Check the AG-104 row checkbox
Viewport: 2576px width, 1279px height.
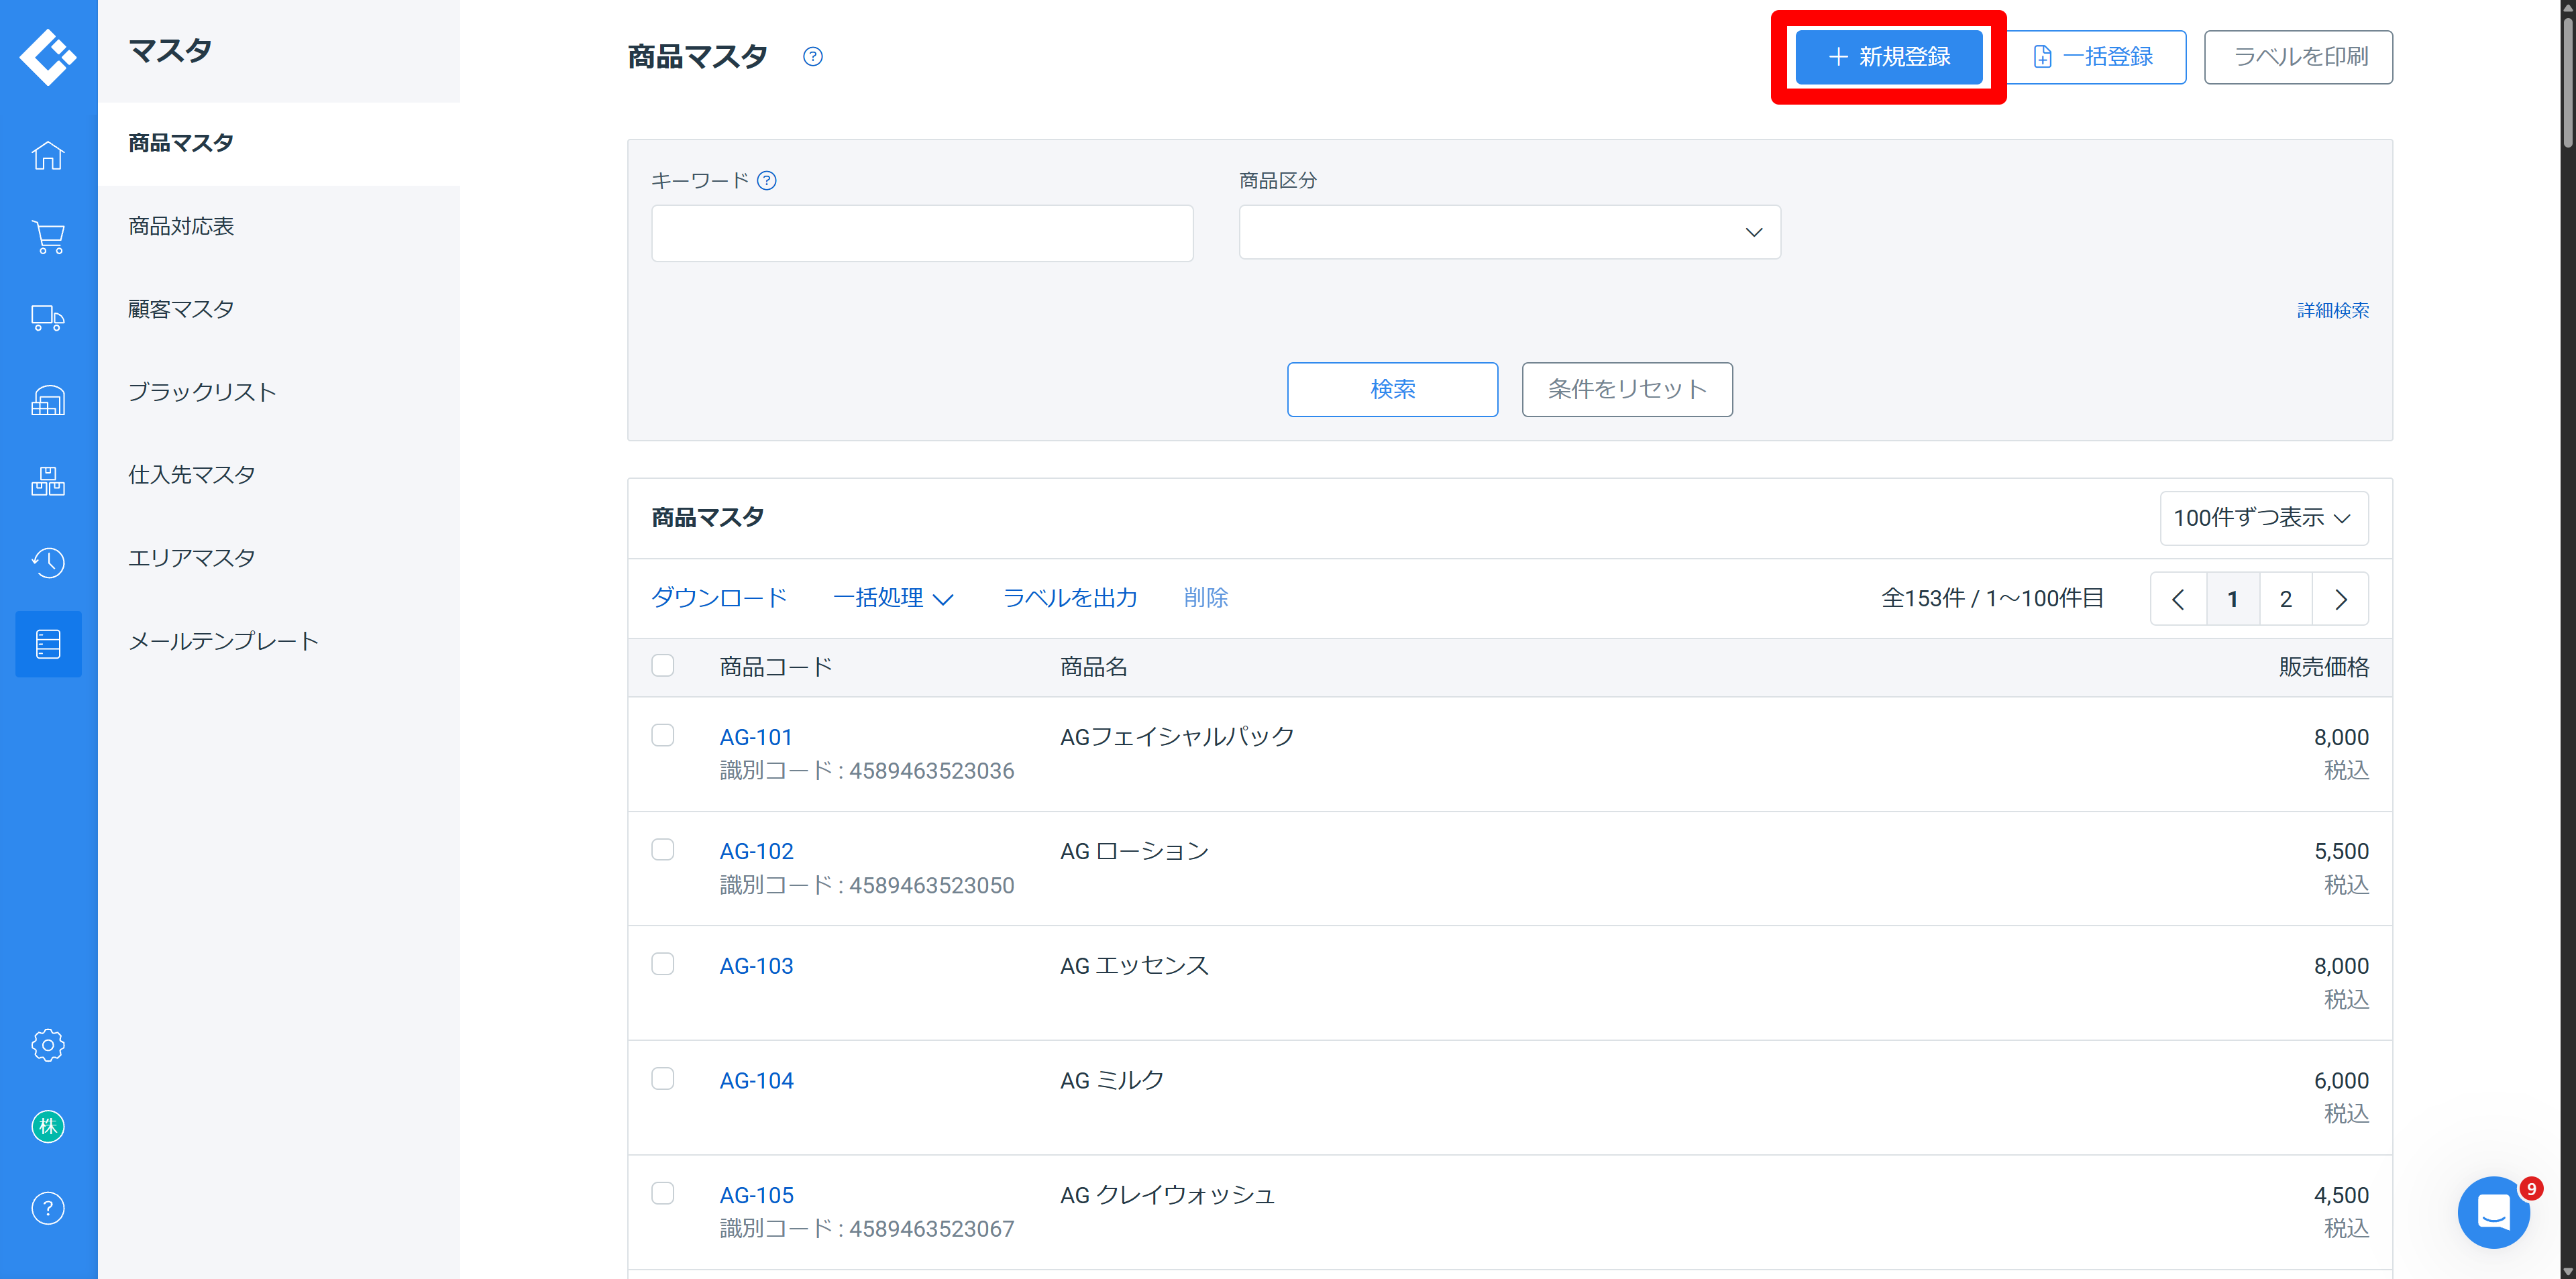(663, 1079)
